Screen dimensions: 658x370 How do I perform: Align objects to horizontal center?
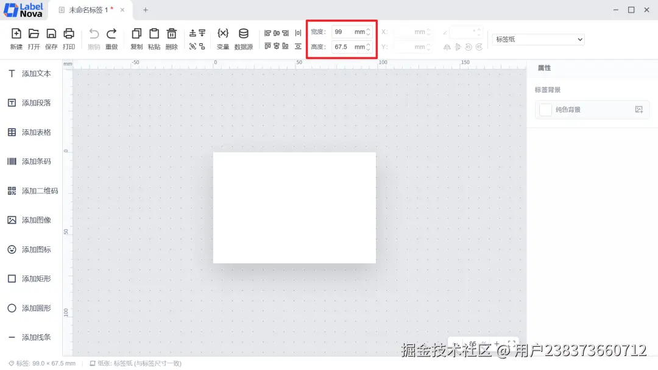pyautogui.click(x=277, y=33)
